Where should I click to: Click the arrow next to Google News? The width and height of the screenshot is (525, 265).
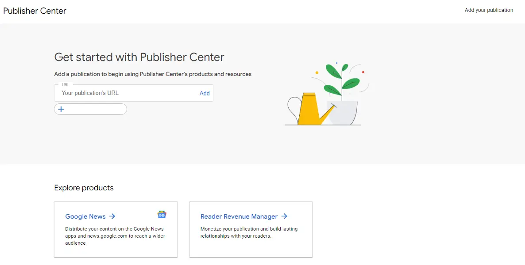pos(112,216)
